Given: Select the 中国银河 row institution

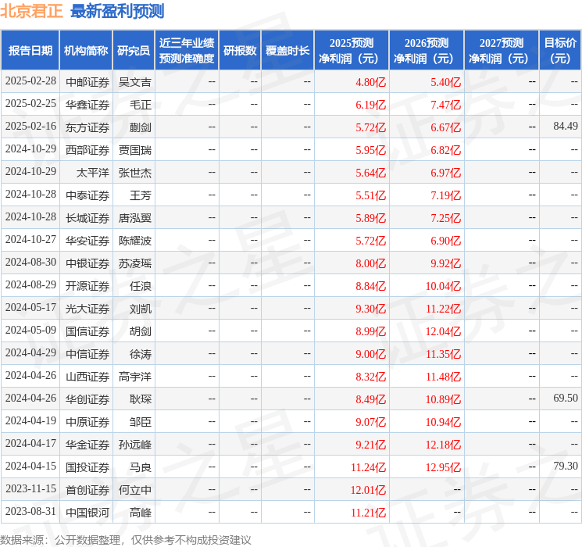Looking at the screenshot, I should coord(87,513).
